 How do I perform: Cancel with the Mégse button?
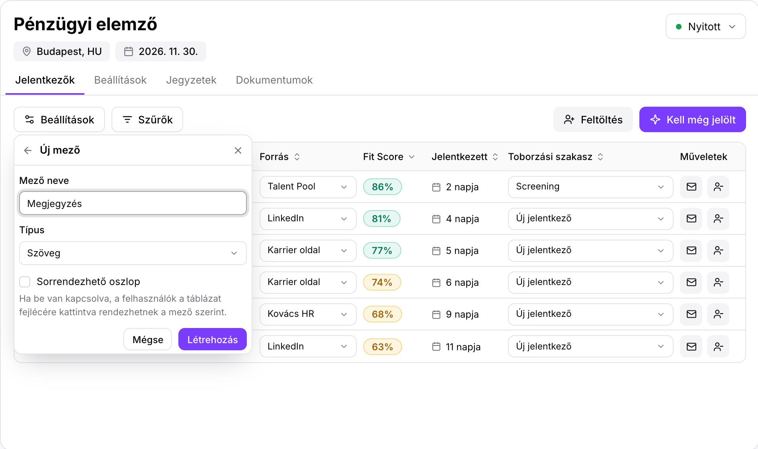tap(148, 339)
